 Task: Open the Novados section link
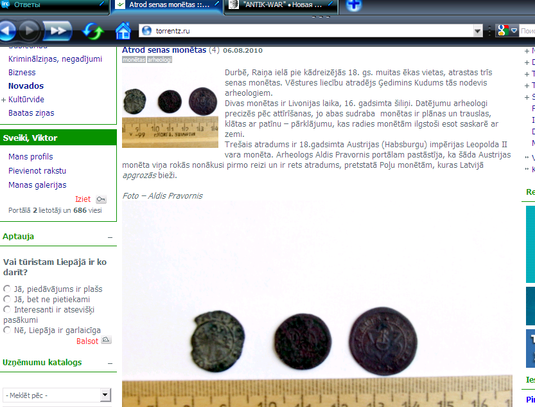coord(26,86)
